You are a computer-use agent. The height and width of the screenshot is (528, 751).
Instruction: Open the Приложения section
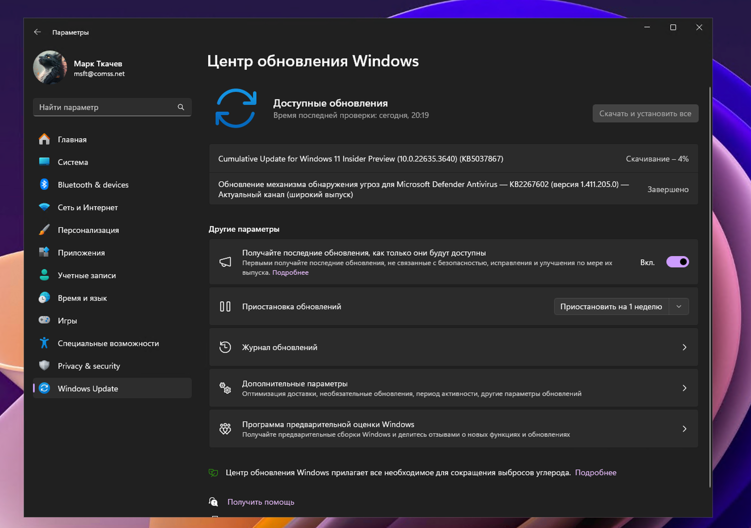112,252
